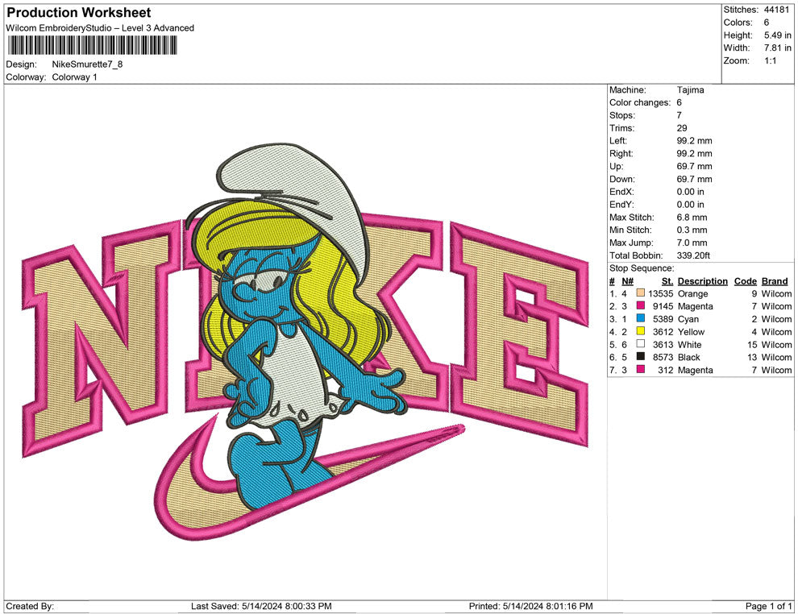Click the 'Printed: 5/14/2024 8:01:16 PM' footer
798x614 pixels.
pyautogui.click(x=531, y=606)
